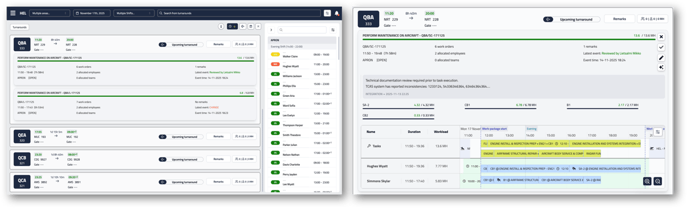Select employee Phillips Ella
This screenshot has width=687, height=208.
[x=303, y=84]
